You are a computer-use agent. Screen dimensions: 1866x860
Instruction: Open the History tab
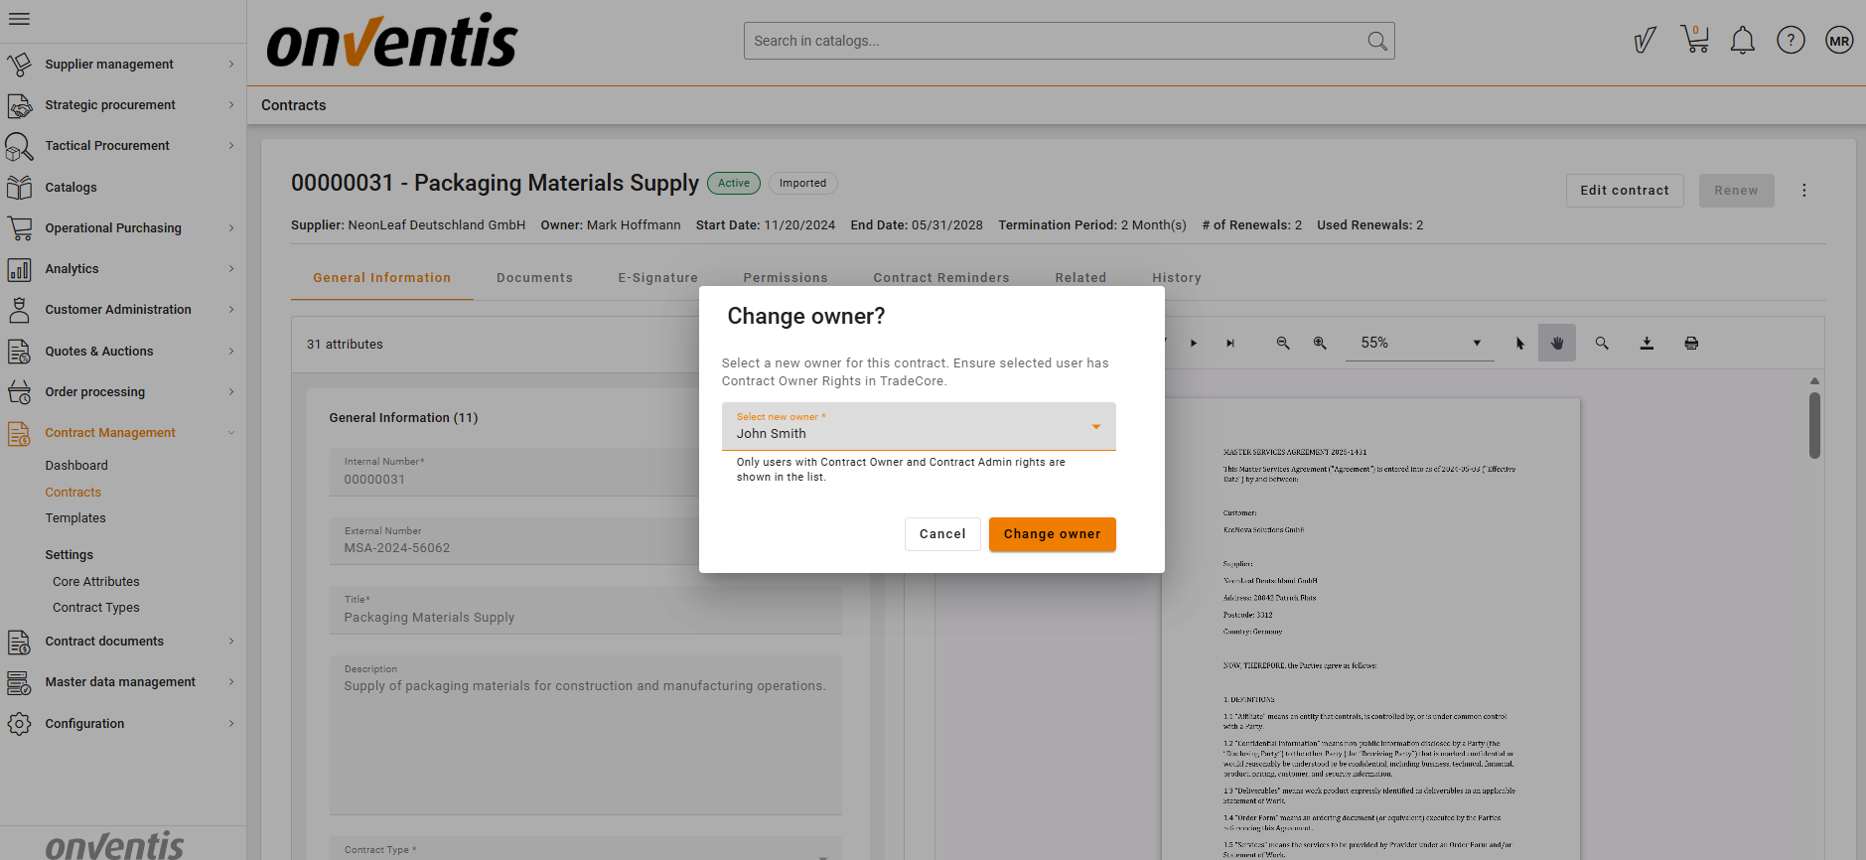[1176, 278]
